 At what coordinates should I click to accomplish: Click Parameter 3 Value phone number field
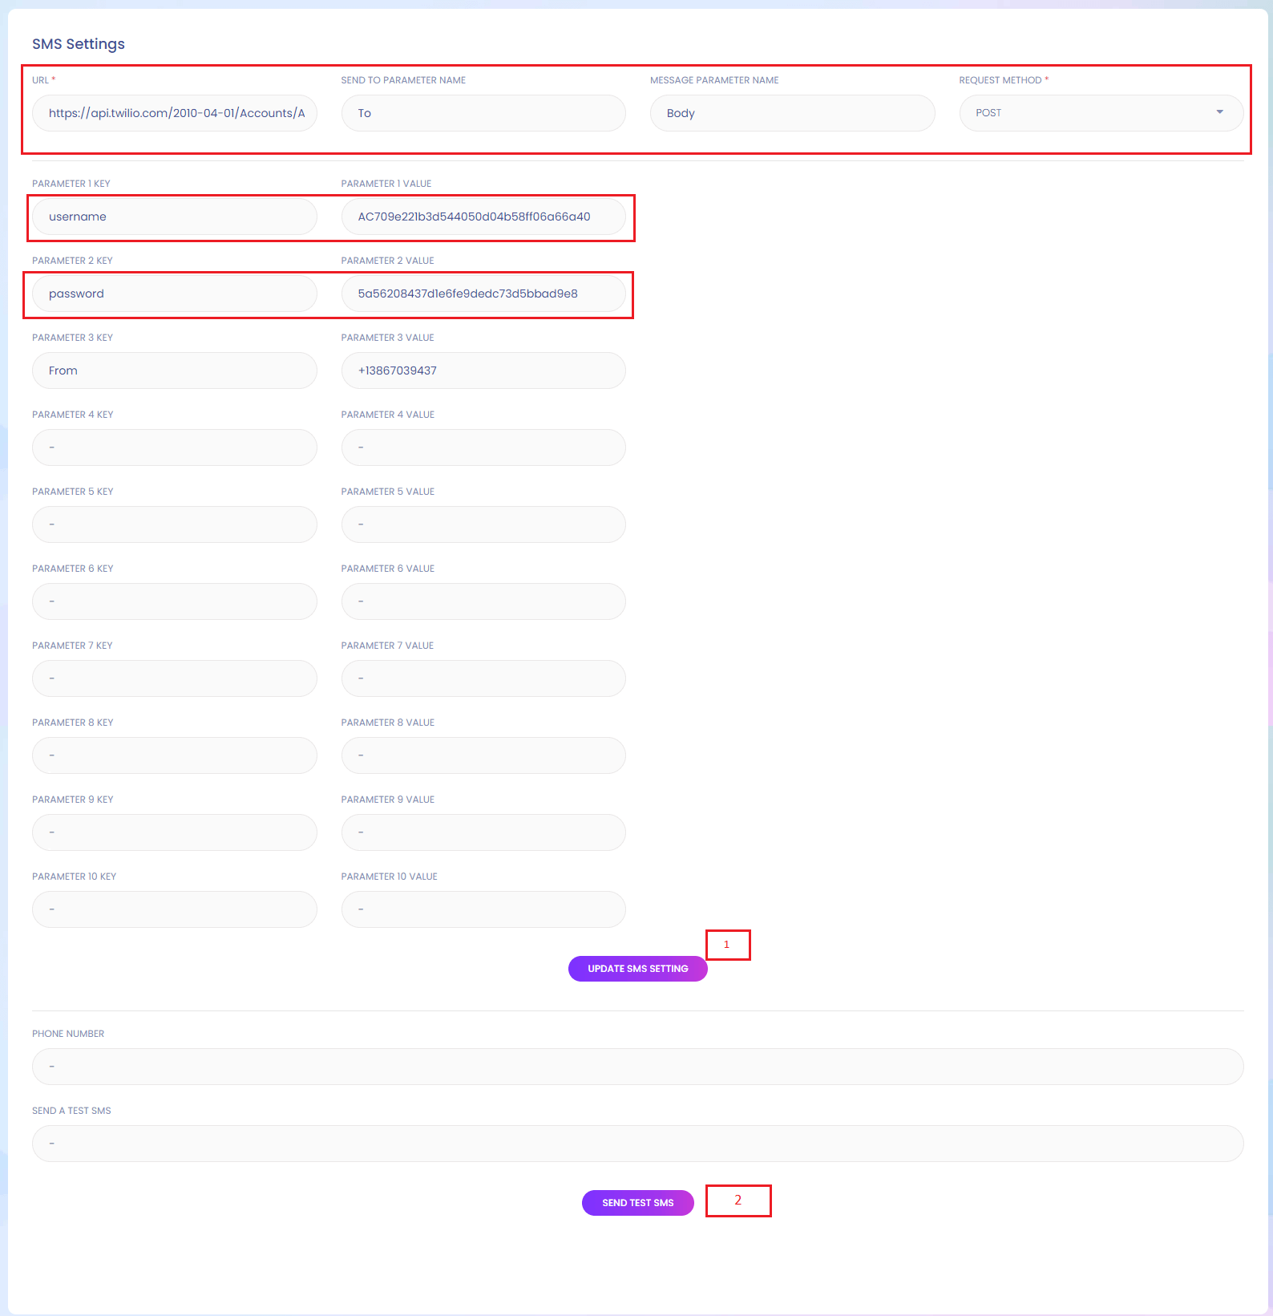pos(483,371)
